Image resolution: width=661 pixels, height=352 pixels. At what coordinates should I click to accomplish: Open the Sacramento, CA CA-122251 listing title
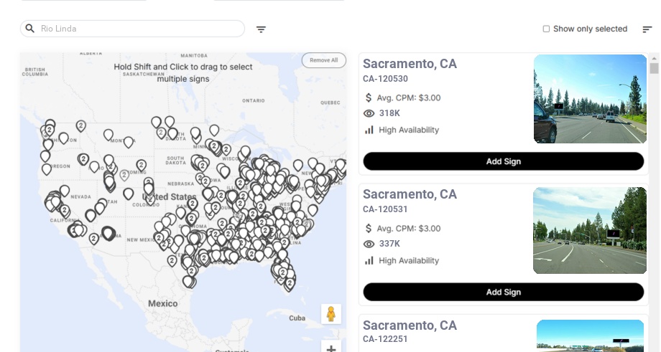click(410, 325)
